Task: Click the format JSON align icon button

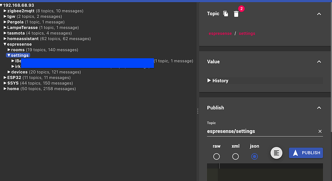Action: pos(276,153)
